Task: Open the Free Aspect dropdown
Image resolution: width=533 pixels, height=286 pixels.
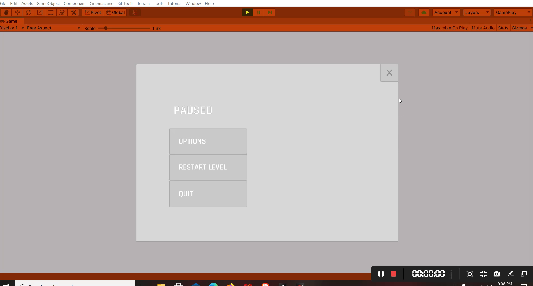Action: click(53, 28)
